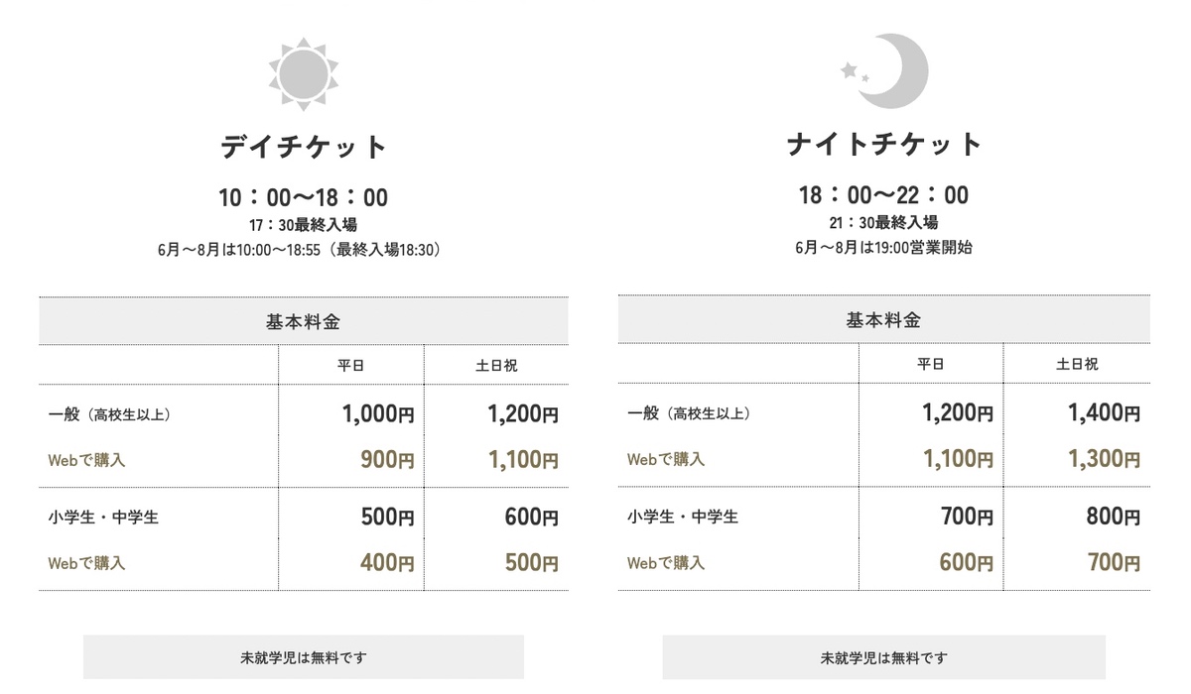Screen dimensions: 1191x694
Task: Click the left 未就学児は無料です banner
Action: (304, 657)
